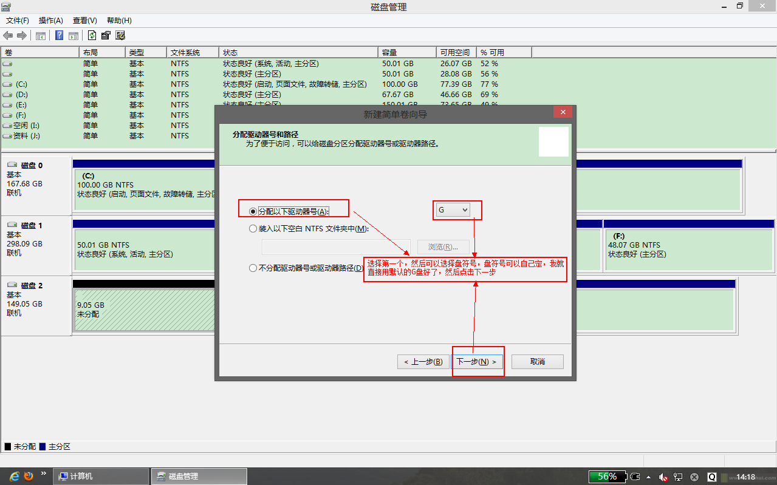Sort by the 容量 column header
The height and width of the screenshot is (485, 777).
[407, 53]
